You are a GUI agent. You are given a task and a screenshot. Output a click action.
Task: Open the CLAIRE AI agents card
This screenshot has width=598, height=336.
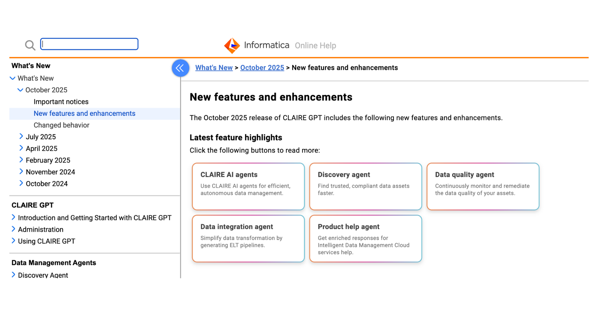click(248, 186)
